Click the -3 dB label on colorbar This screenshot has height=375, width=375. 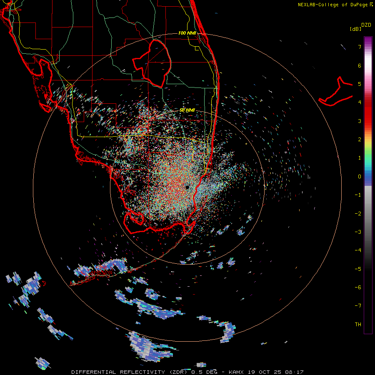(x=358, y=232)
